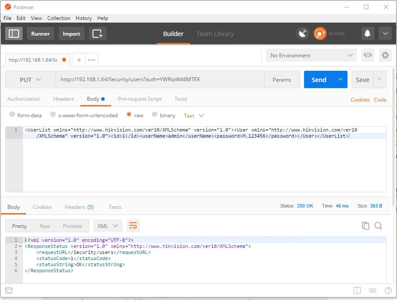Image resolution: width=397 pixels, height=300 pixels.
Task: Switch to the Team Library tab
Action: [215, 34]
